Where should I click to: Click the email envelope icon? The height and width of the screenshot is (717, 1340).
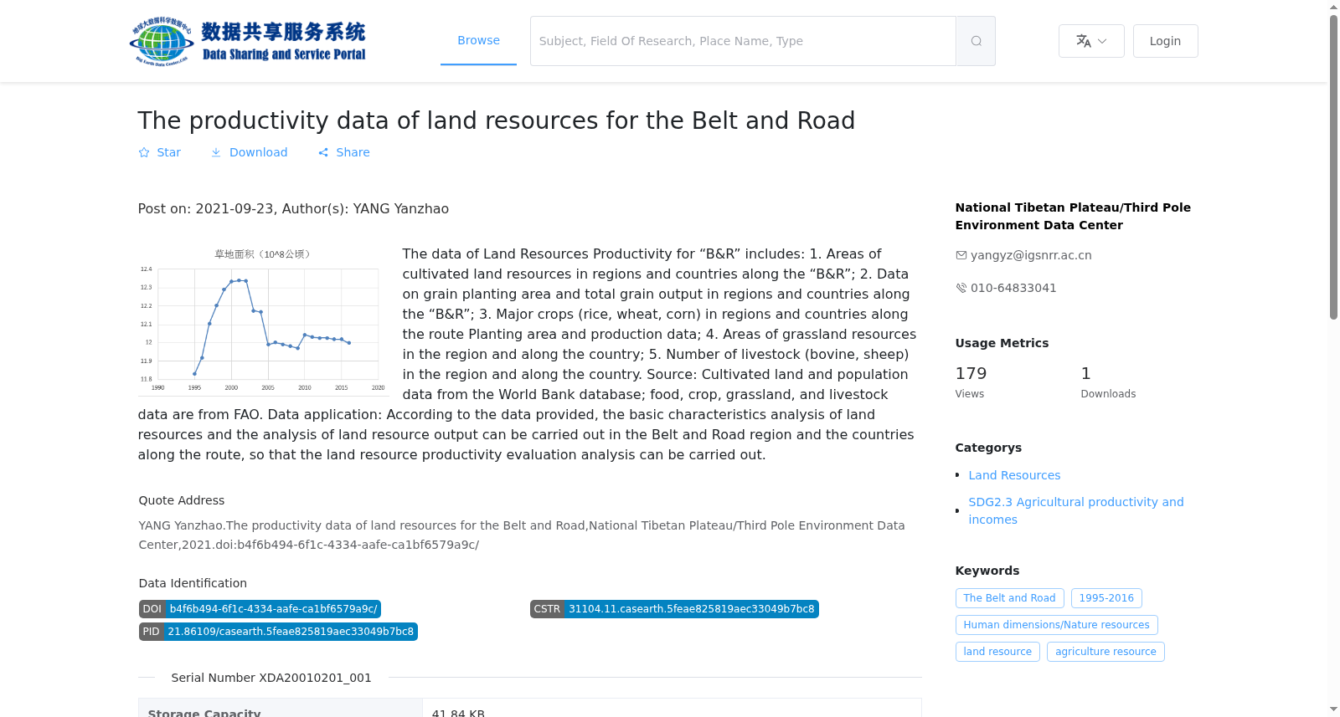click(x=961, y=255)
